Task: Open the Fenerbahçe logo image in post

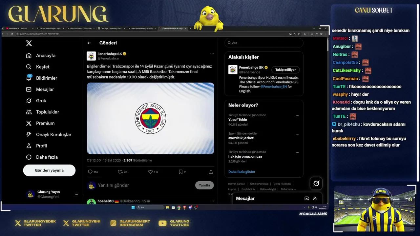Action: tap(151, 118)
